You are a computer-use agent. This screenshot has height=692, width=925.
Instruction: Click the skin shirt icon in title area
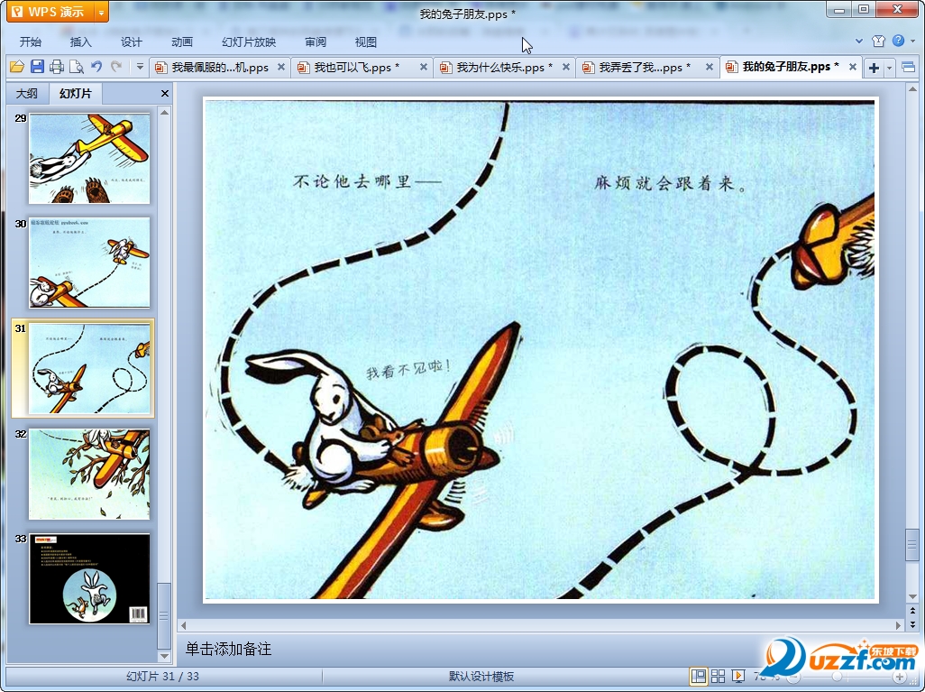(x=878, y=41)
